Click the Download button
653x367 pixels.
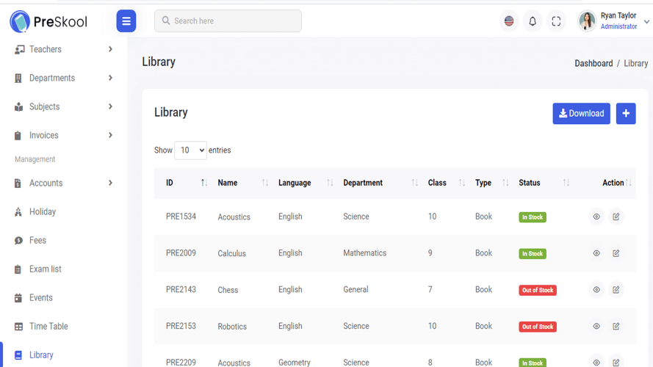click(581, 114)
